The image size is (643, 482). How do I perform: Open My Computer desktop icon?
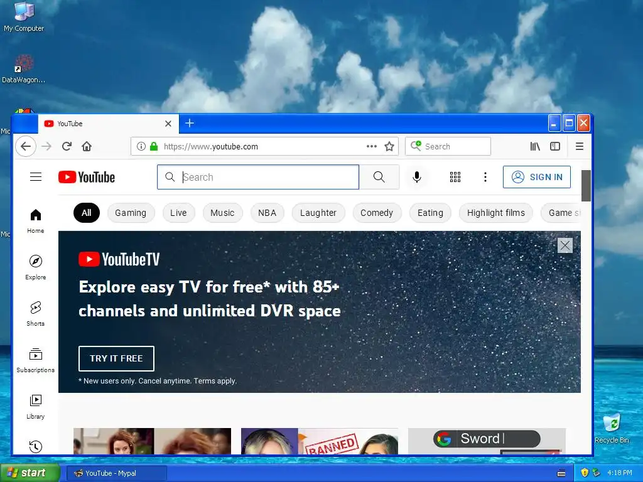24,17
